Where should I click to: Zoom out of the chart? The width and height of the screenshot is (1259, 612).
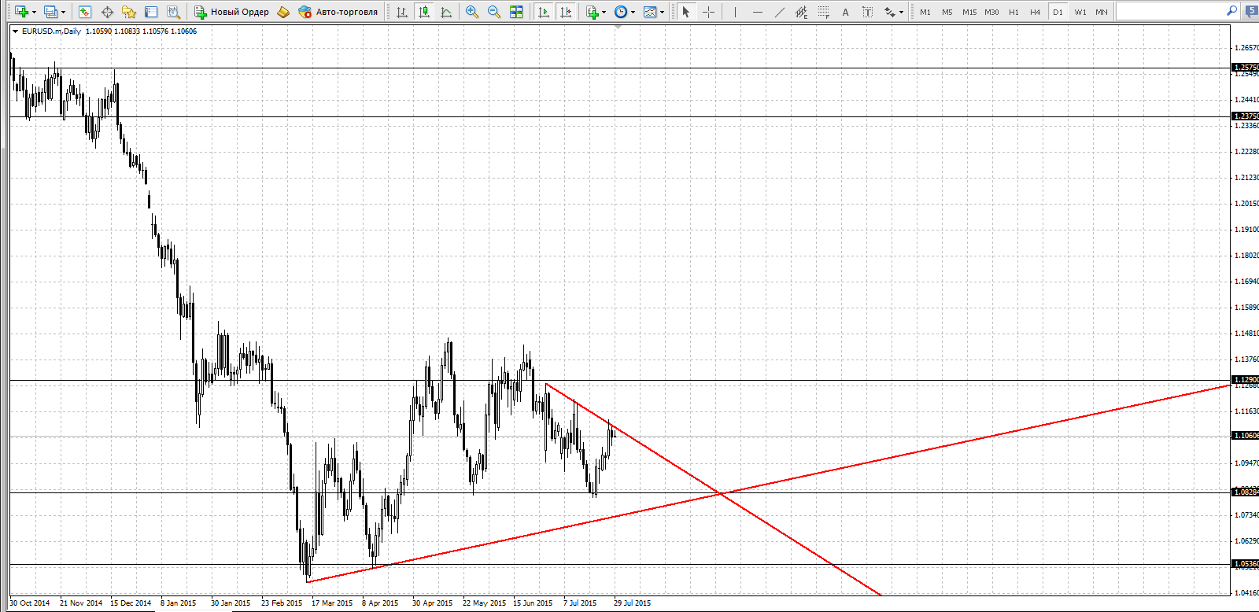click(x=494, y=12)
